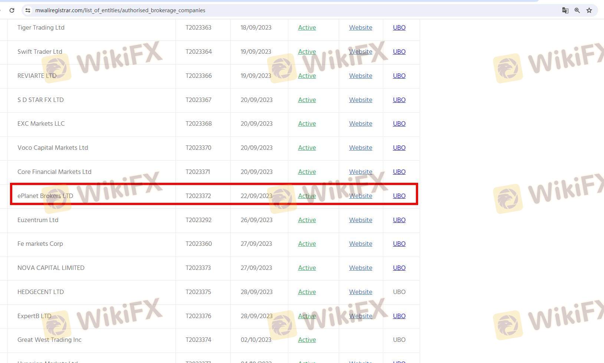This screenshot has height=363, width=604.
Task: Click Active status for REVIARTE LTD
Action: [x=307, y=76]
